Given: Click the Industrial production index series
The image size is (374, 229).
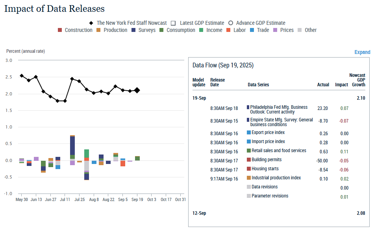Looking at the screenshot, I should (x=276, y=178).
